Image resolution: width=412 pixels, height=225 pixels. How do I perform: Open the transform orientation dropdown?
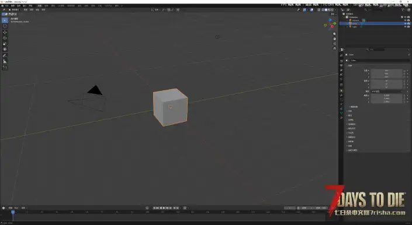click(156, 10)
